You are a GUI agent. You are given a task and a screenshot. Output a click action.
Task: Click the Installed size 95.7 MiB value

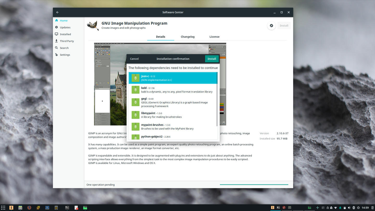click(282, 139)
